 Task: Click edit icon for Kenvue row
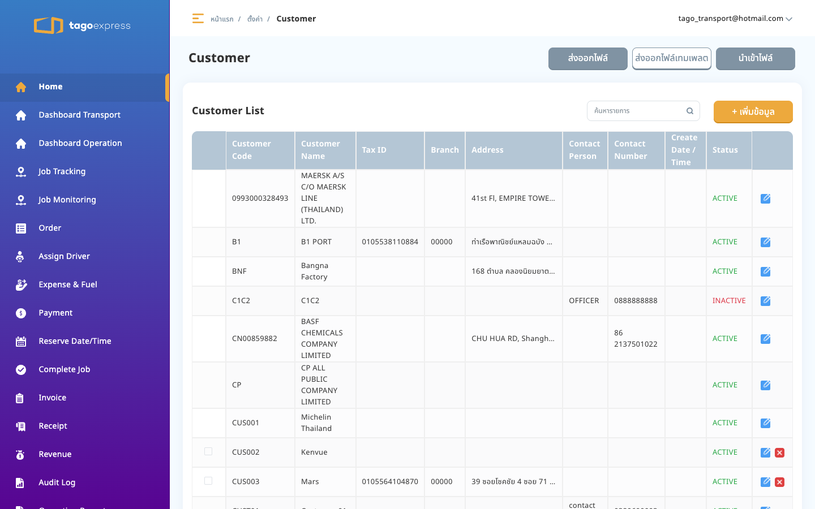tap(766, 452)
